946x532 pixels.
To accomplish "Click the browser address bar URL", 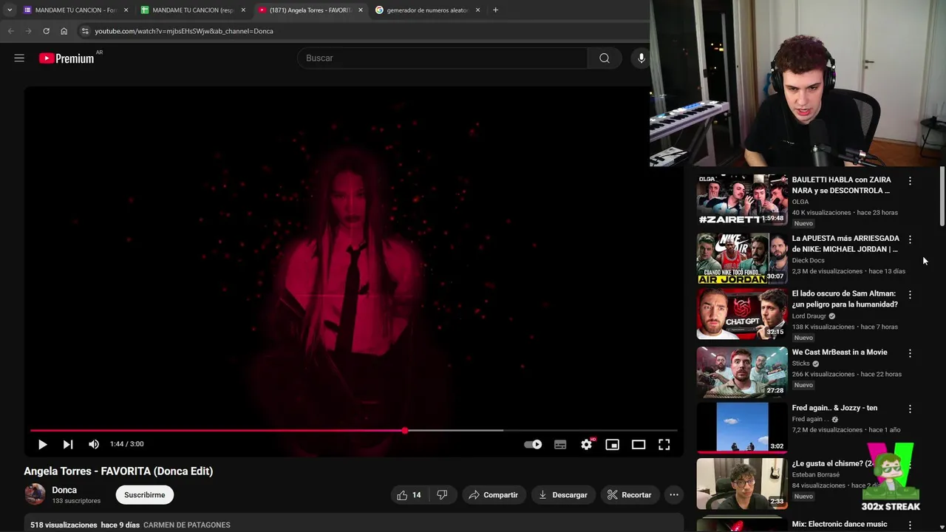I will pos(184,31).
